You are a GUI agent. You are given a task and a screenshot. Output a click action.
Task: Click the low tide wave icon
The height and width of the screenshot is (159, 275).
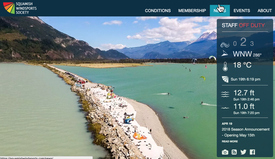pos(225,108)
